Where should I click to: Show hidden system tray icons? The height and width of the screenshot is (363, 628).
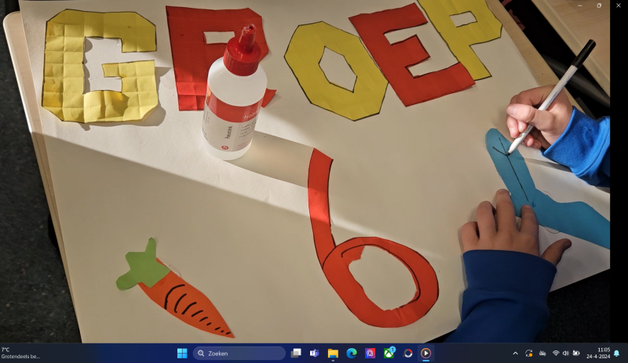coord(516,354)
